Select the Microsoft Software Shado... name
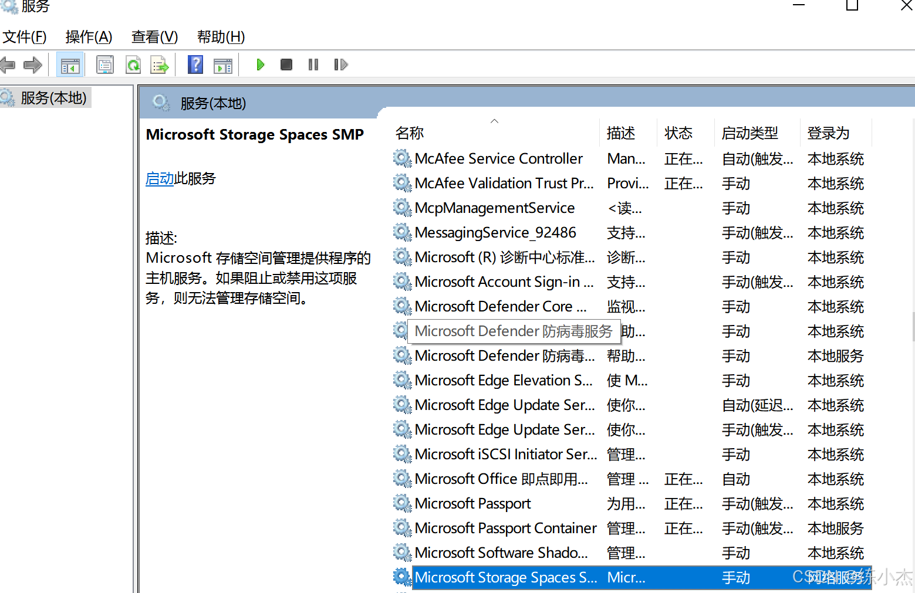 click(501, 553)
